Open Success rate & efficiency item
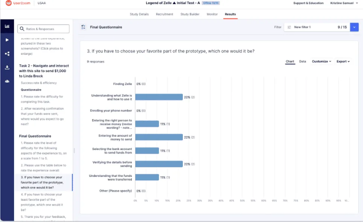 point(39,83)
